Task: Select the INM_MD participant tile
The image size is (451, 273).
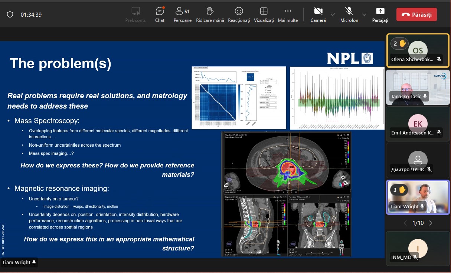Action: pyautogui.click(x=418, y=248)
